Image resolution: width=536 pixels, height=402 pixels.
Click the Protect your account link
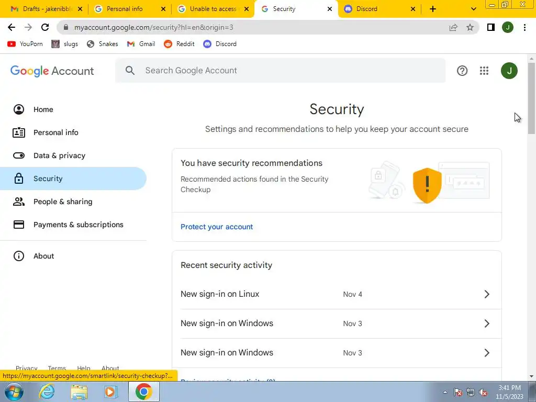(217, 227)
